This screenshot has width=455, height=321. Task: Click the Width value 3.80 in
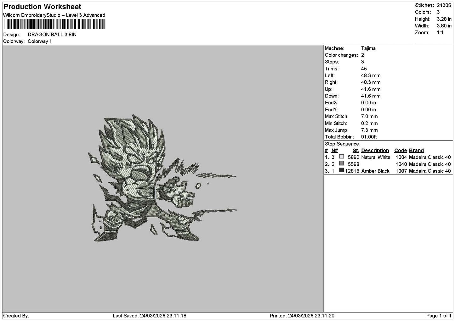444,26
